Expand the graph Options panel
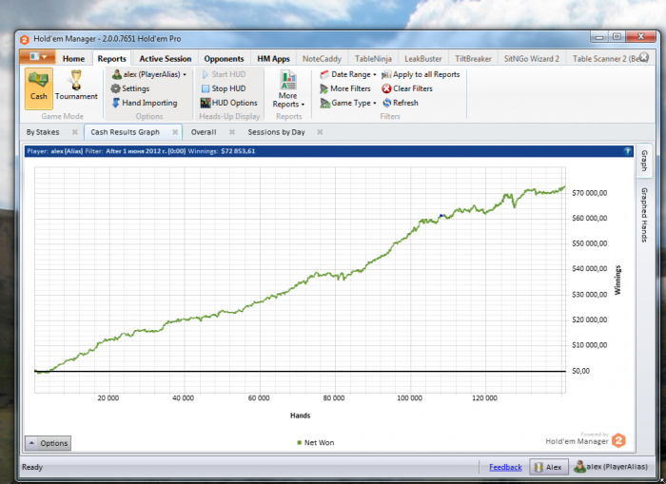Image resolution: width=666 pixels, height=484 pixels. [x=48, y=443]
